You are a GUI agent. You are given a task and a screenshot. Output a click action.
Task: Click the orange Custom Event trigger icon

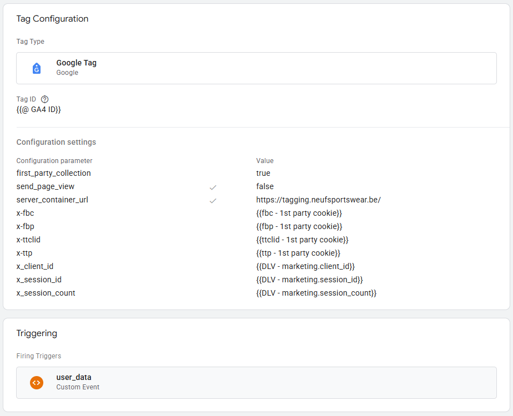37,382
